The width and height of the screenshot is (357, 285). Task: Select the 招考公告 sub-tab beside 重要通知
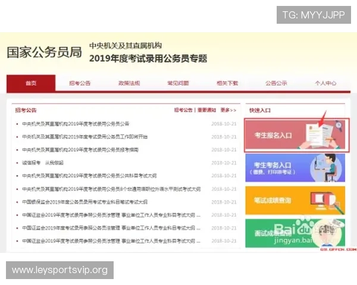(183, 110)
